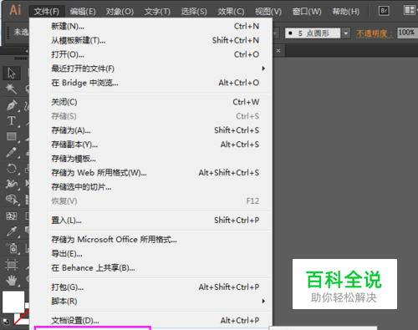Choose 存储选中的切片... menu item

coord(150,187)
